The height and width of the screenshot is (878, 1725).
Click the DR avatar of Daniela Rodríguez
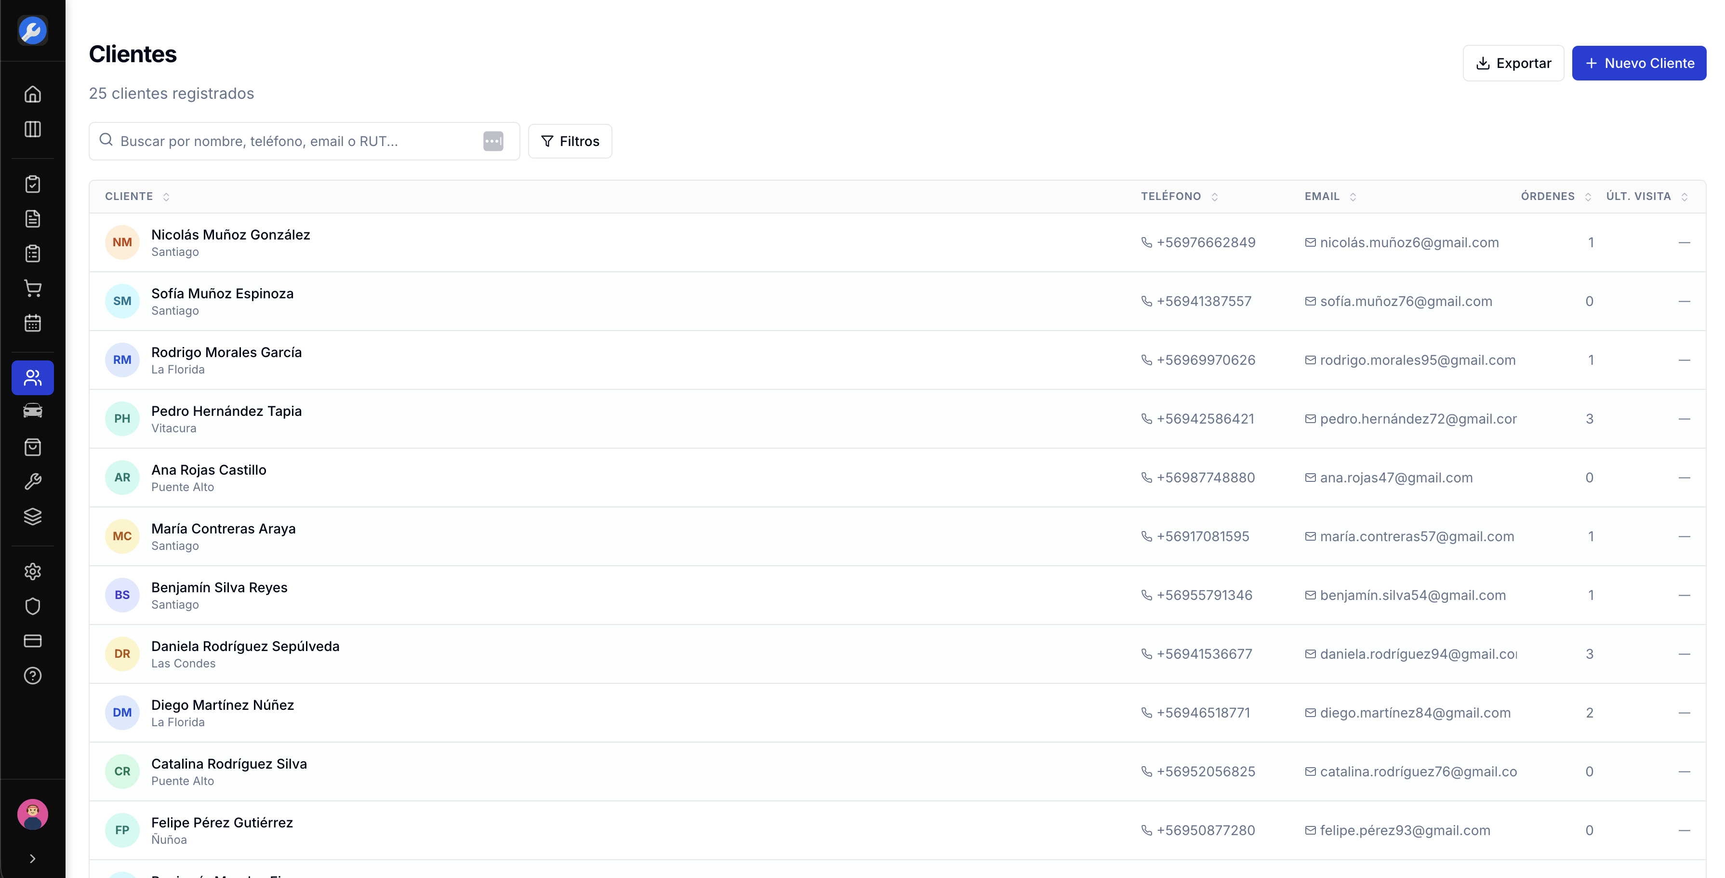coord(122,653)
